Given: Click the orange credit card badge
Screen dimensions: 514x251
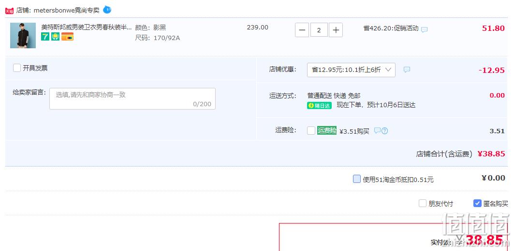Looking at the screenshot, I should point(67,36).
